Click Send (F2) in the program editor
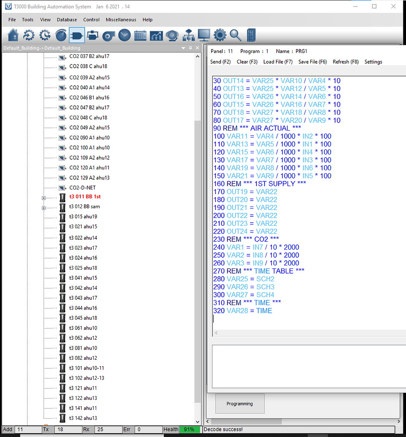The width and height of the screenshot is (406, 437). [x=221, y=62]
